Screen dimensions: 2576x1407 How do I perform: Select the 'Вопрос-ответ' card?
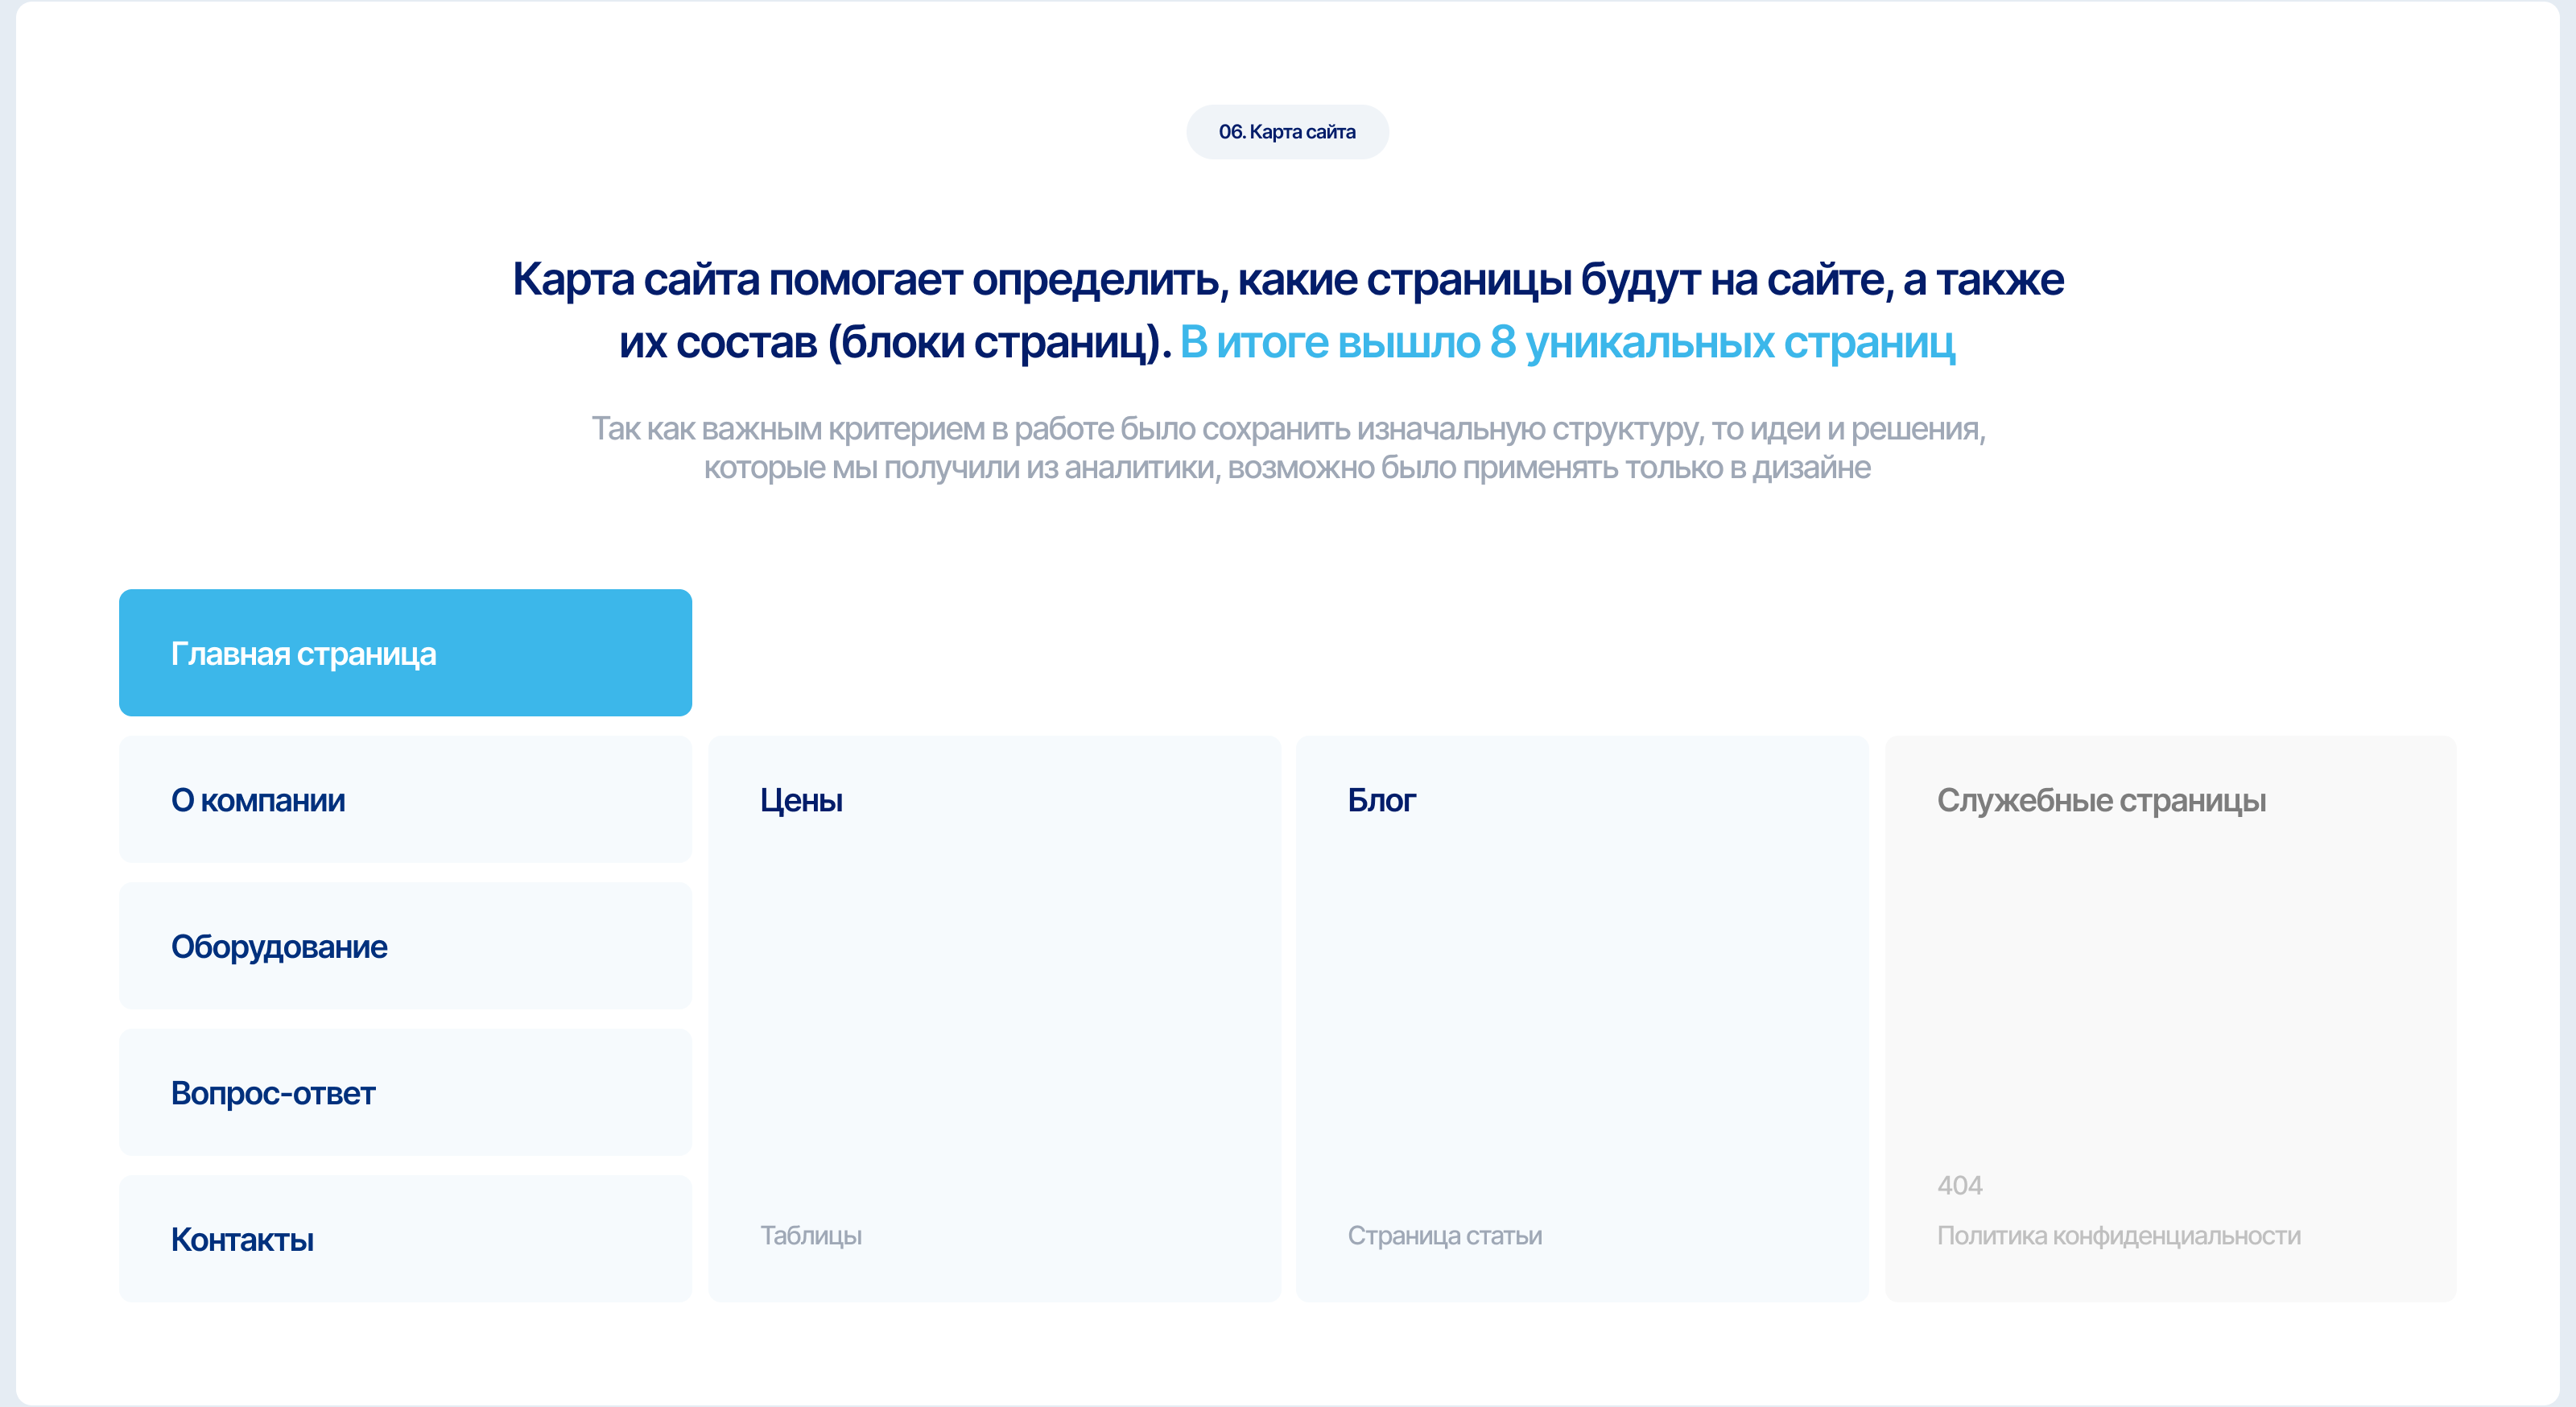405,1093
